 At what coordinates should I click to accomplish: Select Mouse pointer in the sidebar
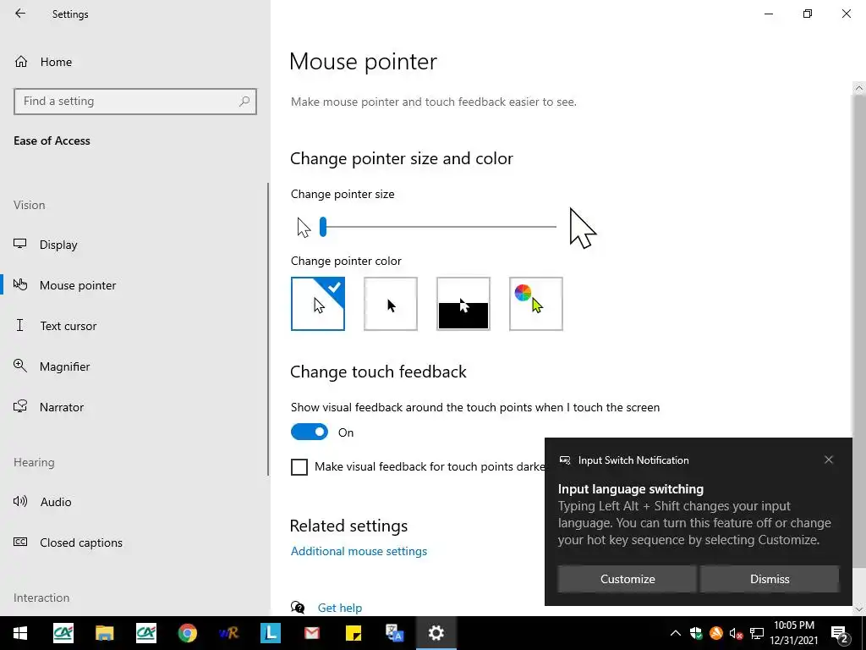(x=78, y=285)
